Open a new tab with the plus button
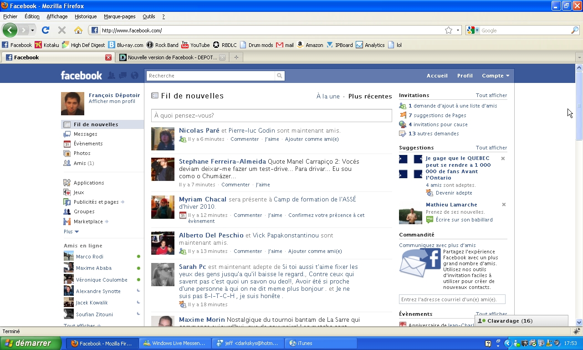The image size is (583, 350). coord(236,57)
